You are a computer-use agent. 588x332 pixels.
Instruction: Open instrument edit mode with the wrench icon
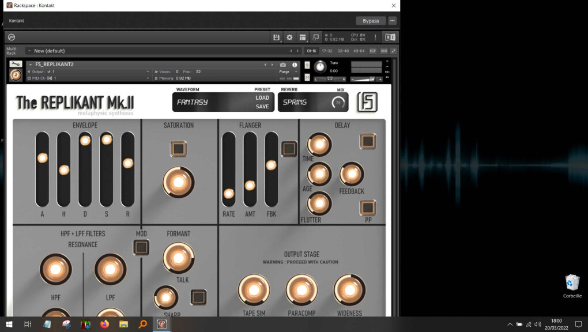click(16, 64)
